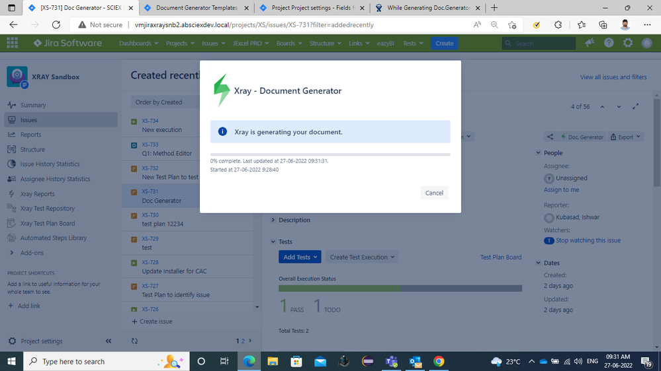661x371 pixels.
Task: Click Add link under project shortcuts
Action: 24,306
